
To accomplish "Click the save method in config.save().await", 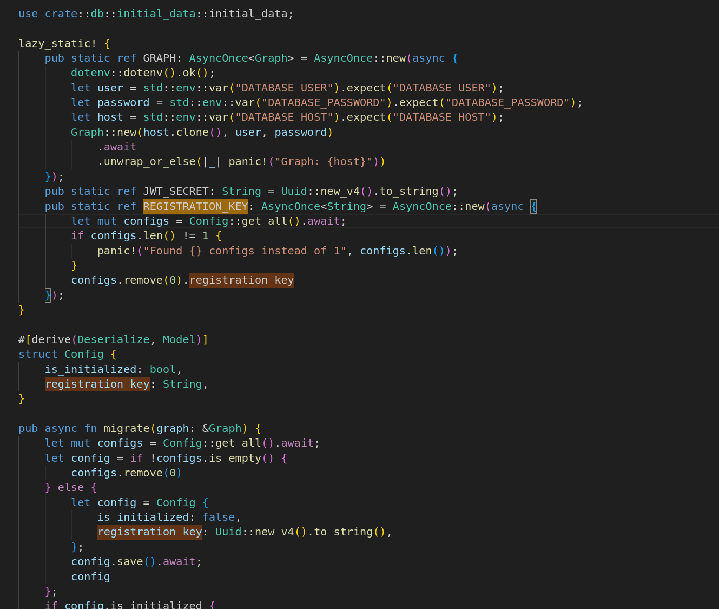I will (x=130, y=561).
